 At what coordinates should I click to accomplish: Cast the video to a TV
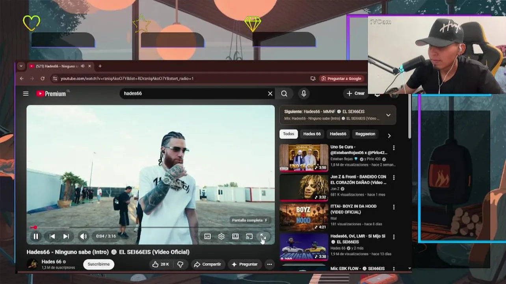[x=249, y=236]
